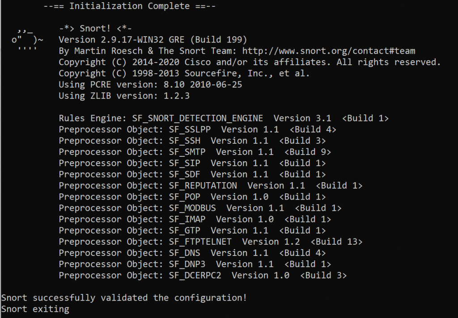Click the SF_DNP3 preprocessor line
Viewport: 458px width, 318px height.
tap(195, 264)
